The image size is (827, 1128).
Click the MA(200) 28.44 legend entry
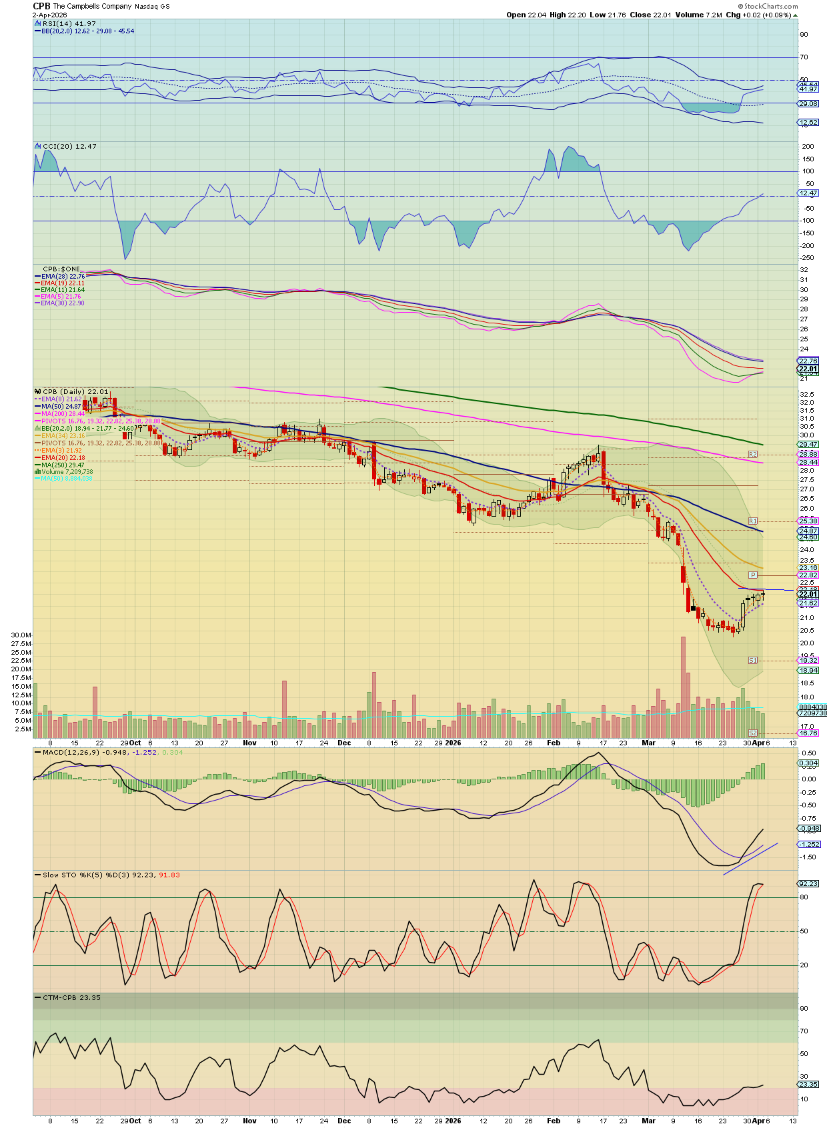63,413
